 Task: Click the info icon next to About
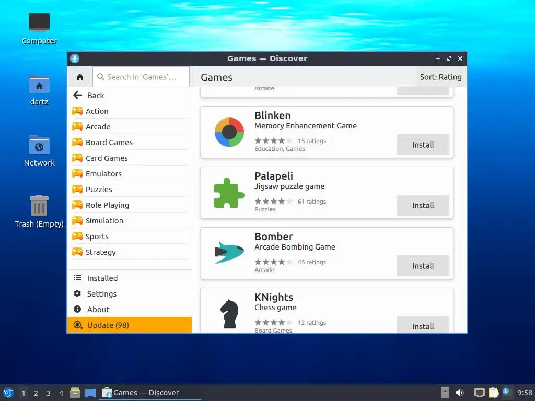77,309
